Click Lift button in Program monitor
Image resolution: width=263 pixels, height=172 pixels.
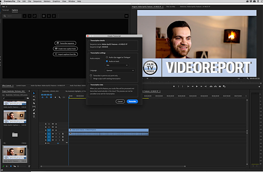pos(211,86)
